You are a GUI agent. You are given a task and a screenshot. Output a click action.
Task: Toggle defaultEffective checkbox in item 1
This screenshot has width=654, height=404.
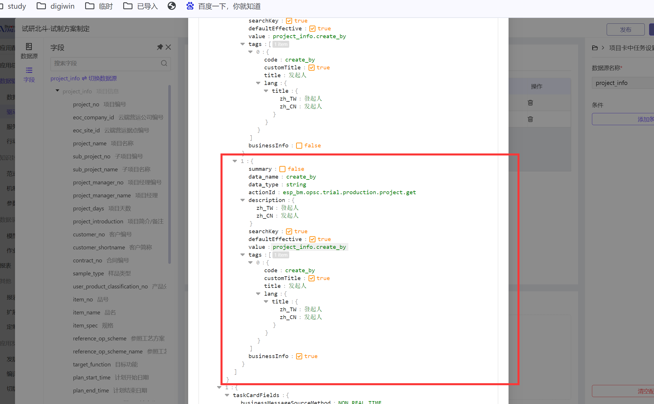pos(312,239)
